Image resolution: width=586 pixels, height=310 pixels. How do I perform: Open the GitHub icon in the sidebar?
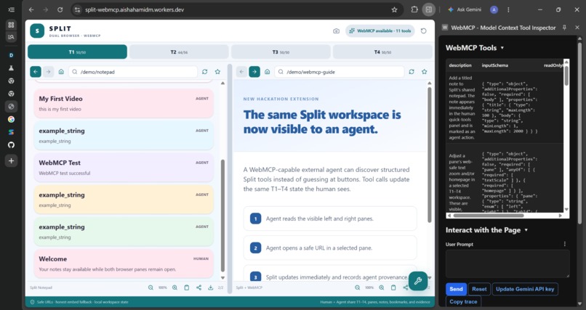click(11, 145)
